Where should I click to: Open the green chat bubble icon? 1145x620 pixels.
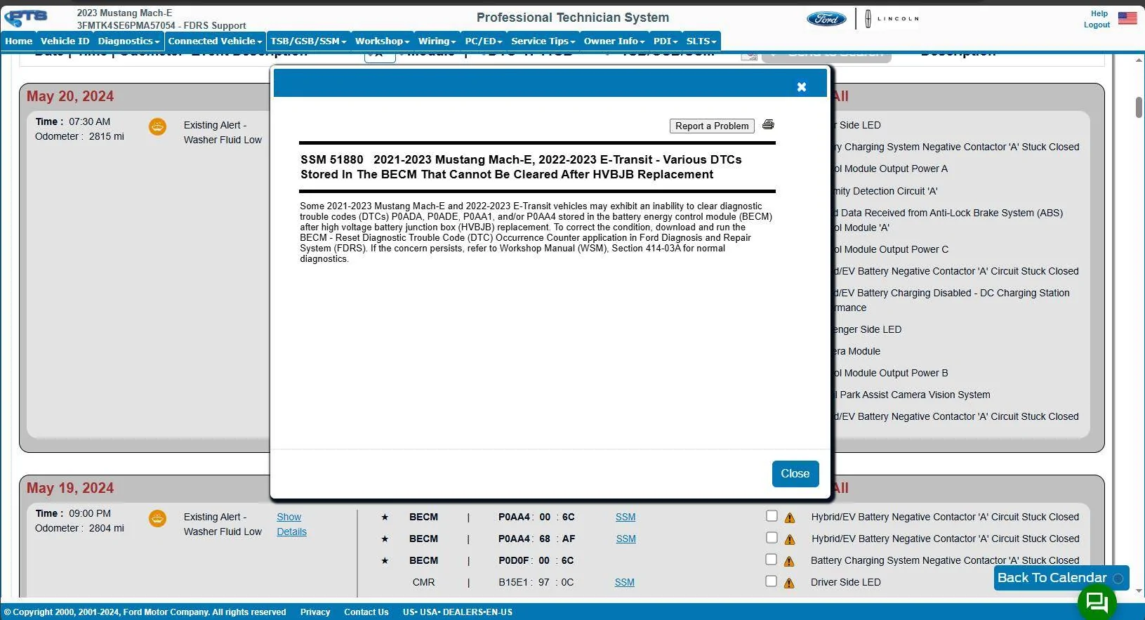(1097, 602)
